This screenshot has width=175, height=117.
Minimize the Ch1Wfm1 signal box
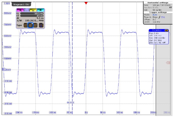coord(166,30)
